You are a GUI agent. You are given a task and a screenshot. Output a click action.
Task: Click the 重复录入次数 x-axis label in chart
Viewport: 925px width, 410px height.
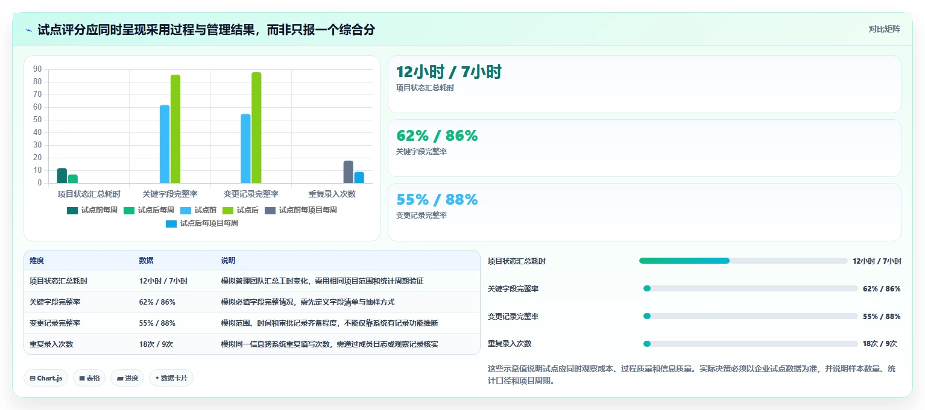(332, 194)
